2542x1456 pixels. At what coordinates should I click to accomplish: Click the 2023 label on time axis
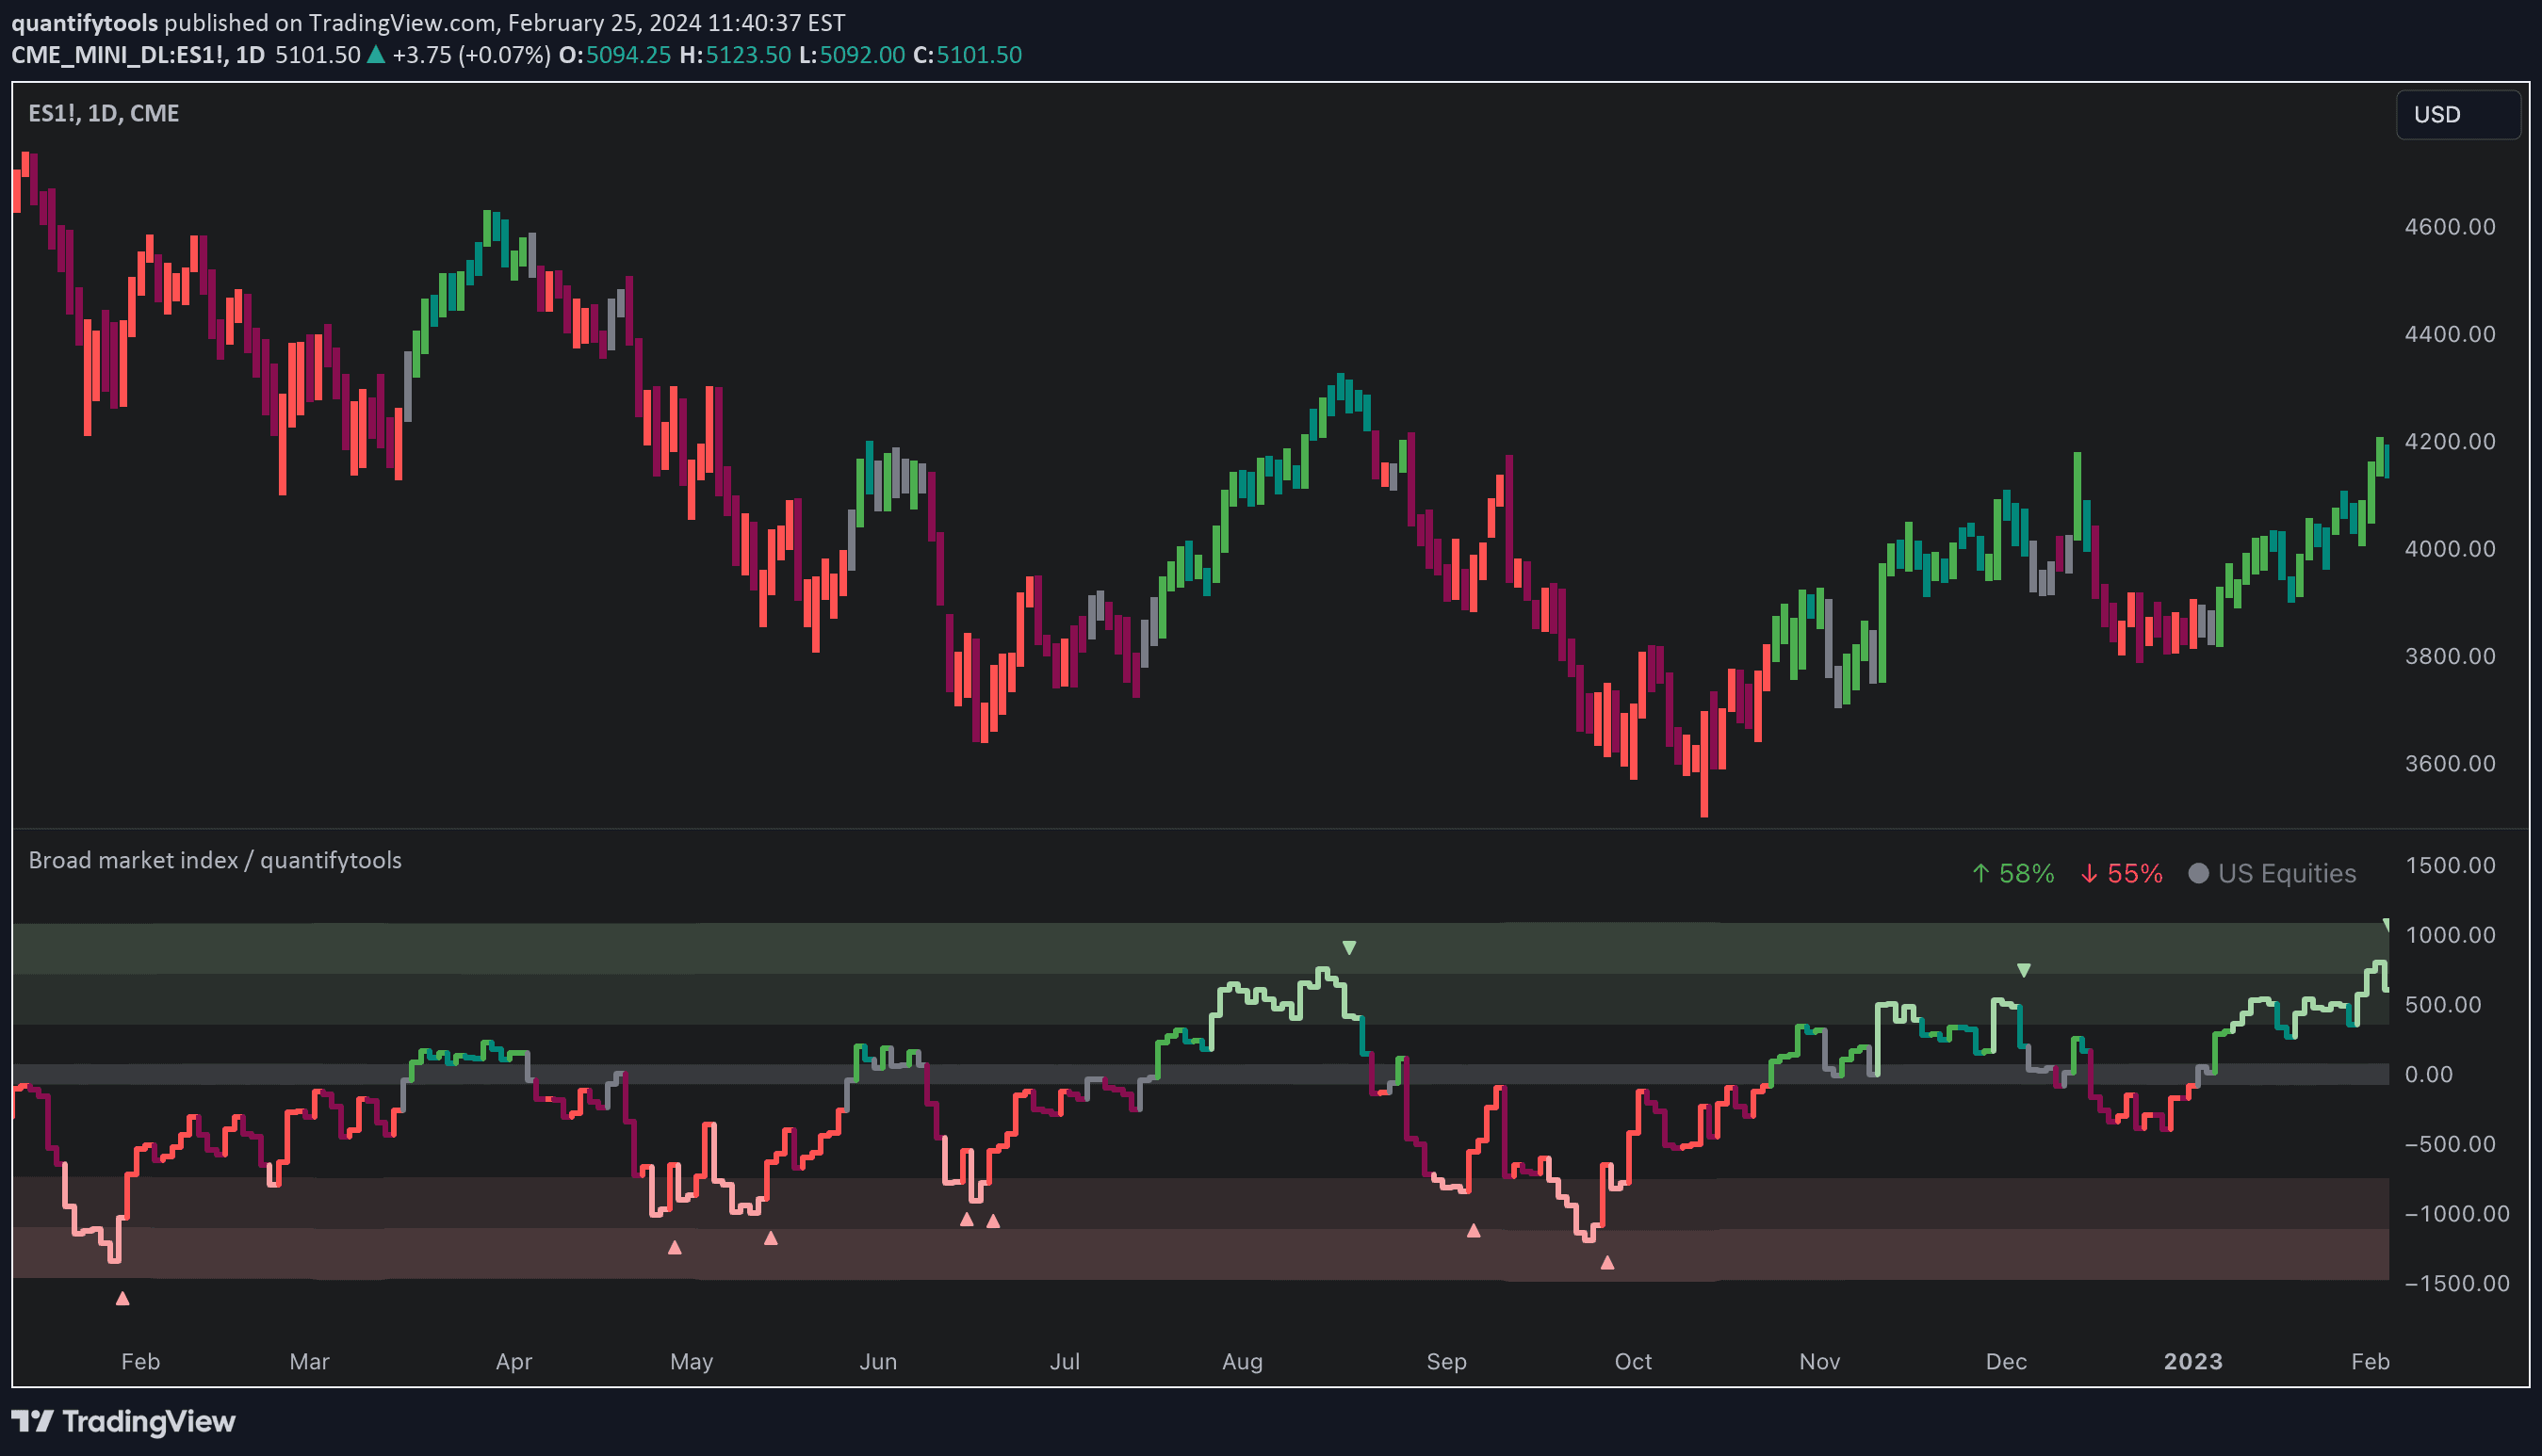2192,1361
